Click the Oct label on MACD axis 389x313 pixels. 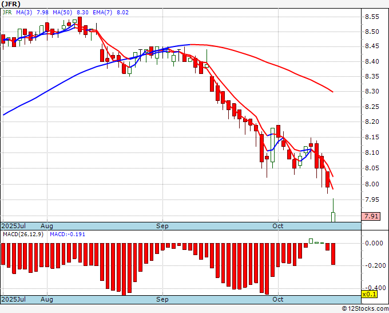pos(277,299)
